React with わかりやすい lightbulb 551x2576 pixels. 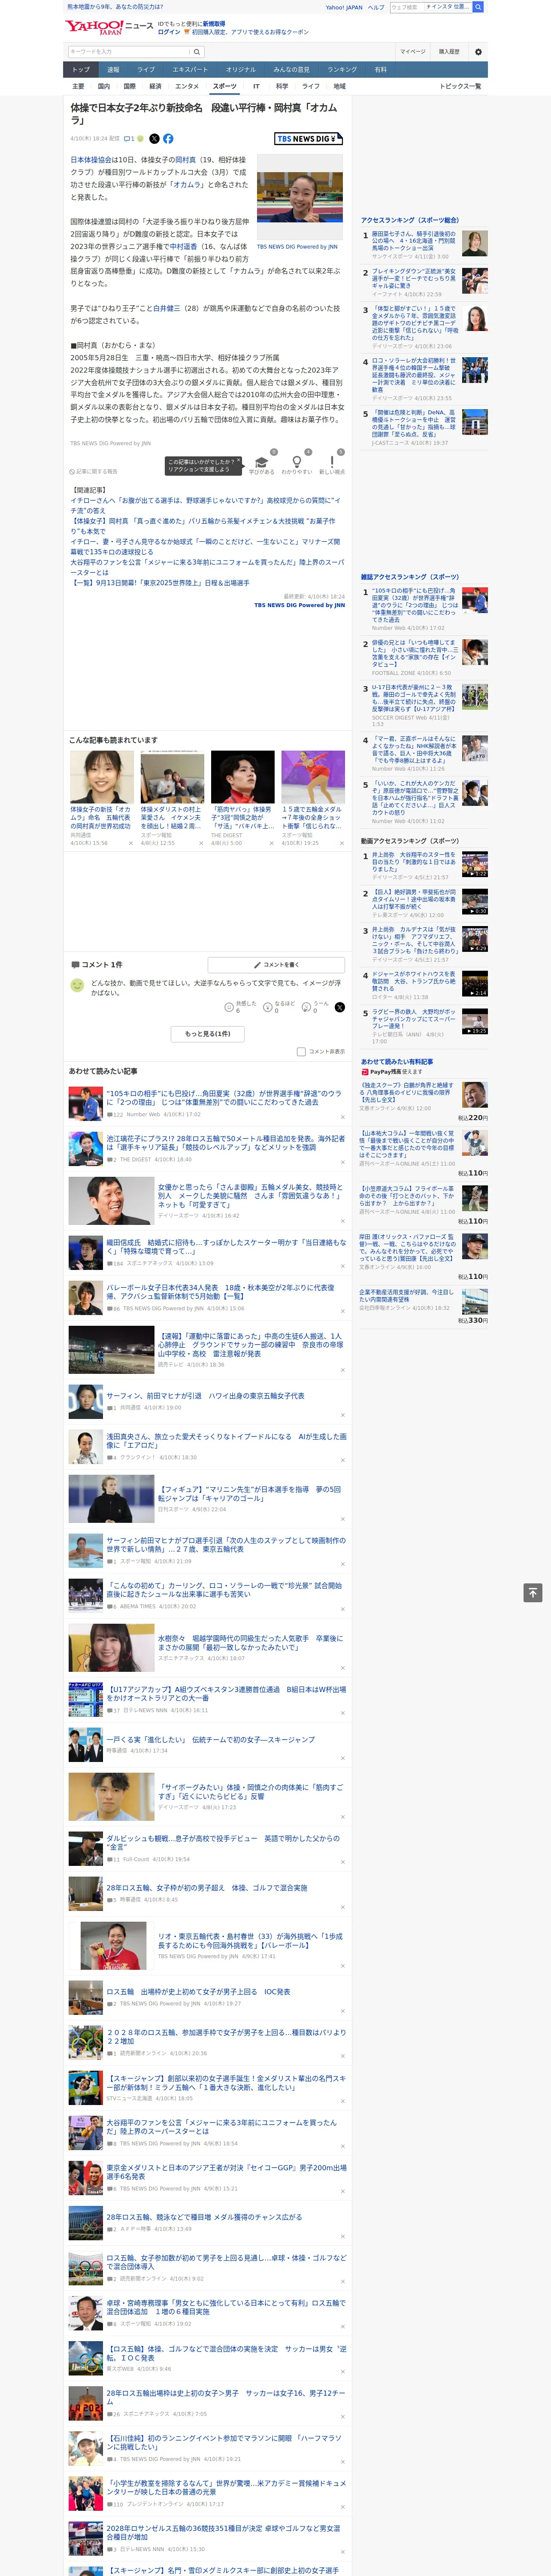click(297, 463)
